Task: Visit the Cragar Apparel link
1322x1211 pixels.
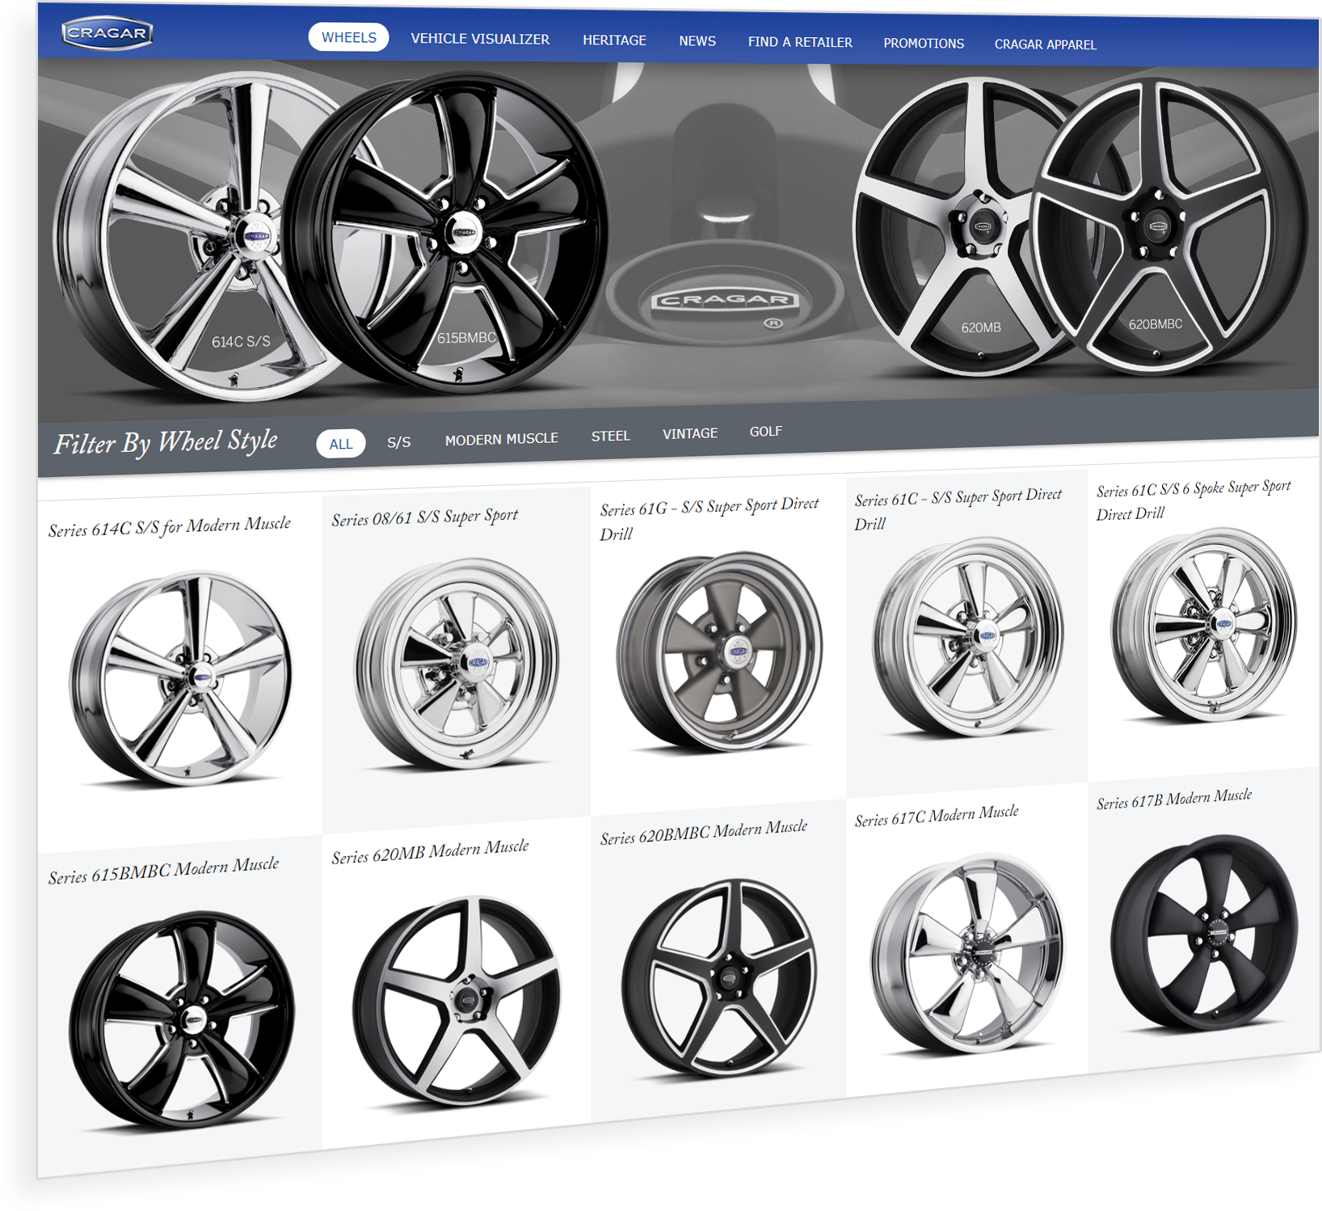Action: [1046, 44]
